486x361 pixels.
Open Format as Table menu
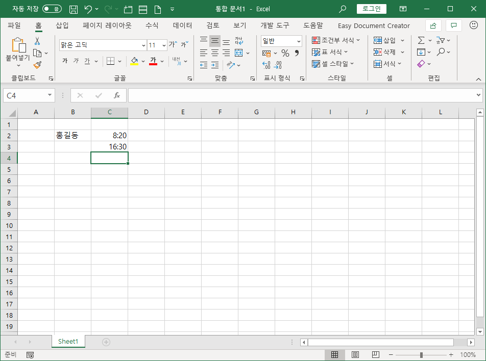coord(330,52)
